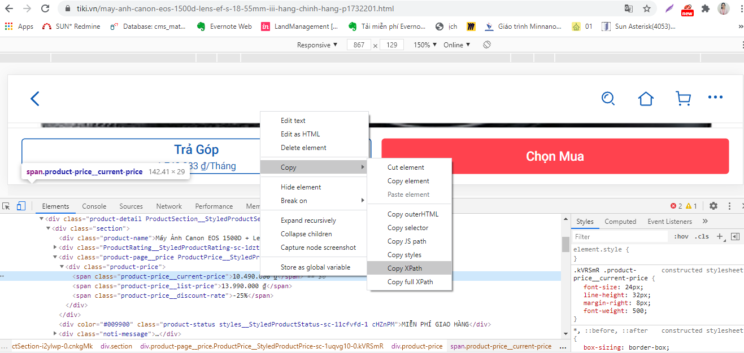Open Chrome's three-dot menu
Viewport: 744px width, 353px height.
741,8
